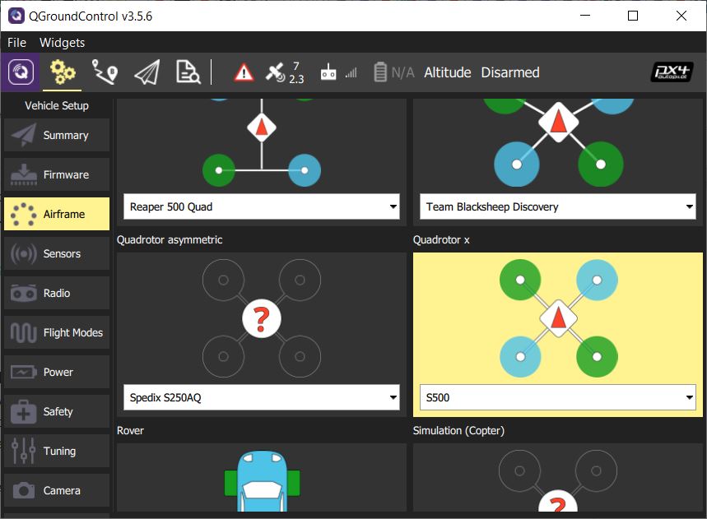The image size is (707, 519).
Task: Minimize the QGroundControl window
Action: pyautogui.click(x=585, y=16)
